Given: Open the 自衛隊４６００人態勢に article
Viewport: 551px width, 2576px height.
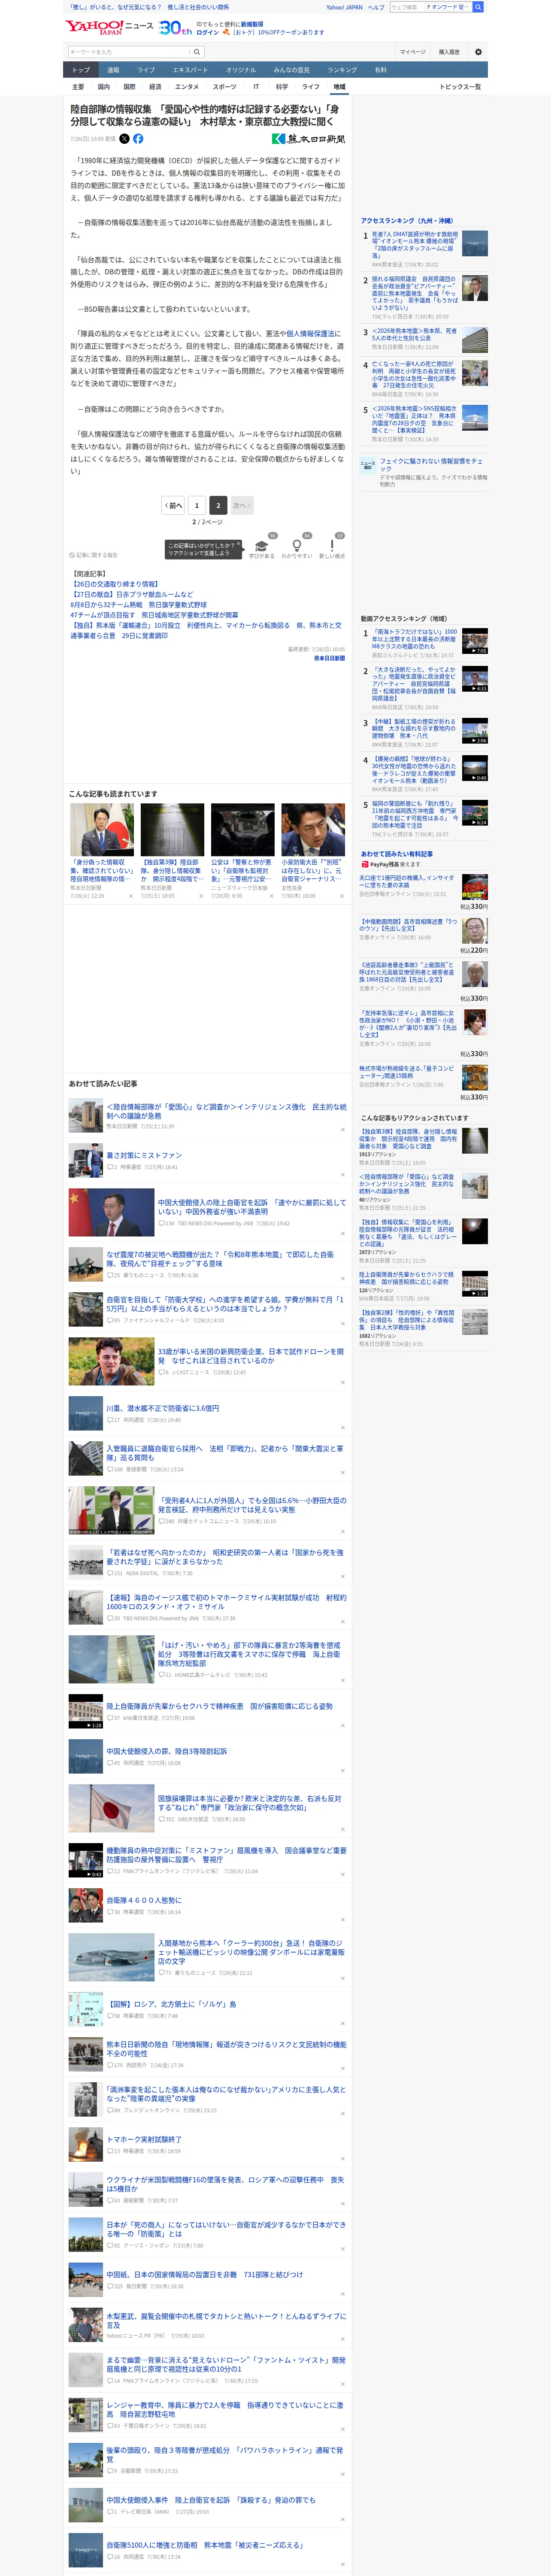Looking at the screenshot, I should pyautogui.click(x=144, y=1900).
